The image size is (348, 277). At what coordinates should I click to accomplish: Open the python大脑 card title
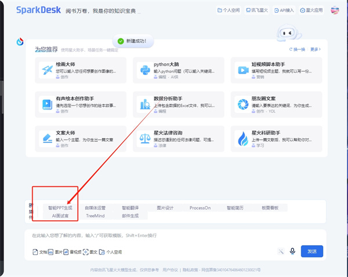[x=166, y=64]
